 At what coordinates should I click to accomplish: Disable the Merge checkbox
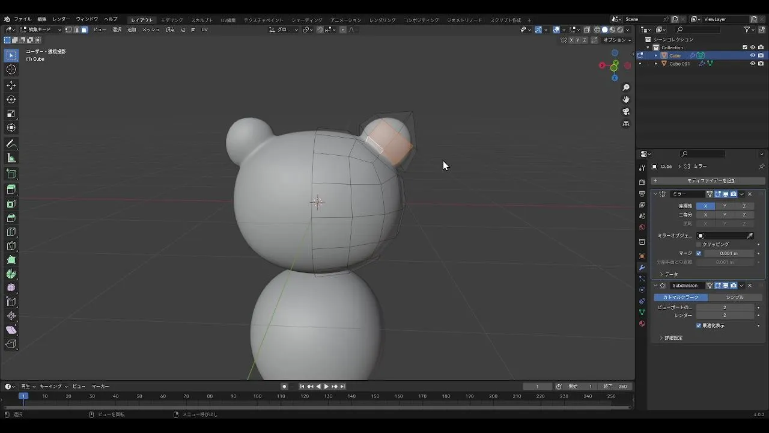click(699, 253)
